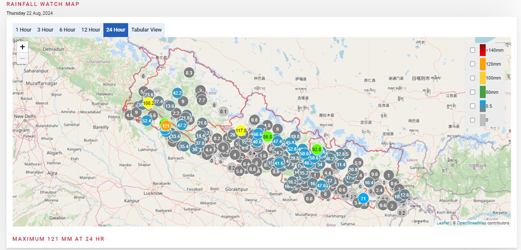Zoom in on the rainfall map
This screenshot has width=521, height=250.
(x=22, y=46)
